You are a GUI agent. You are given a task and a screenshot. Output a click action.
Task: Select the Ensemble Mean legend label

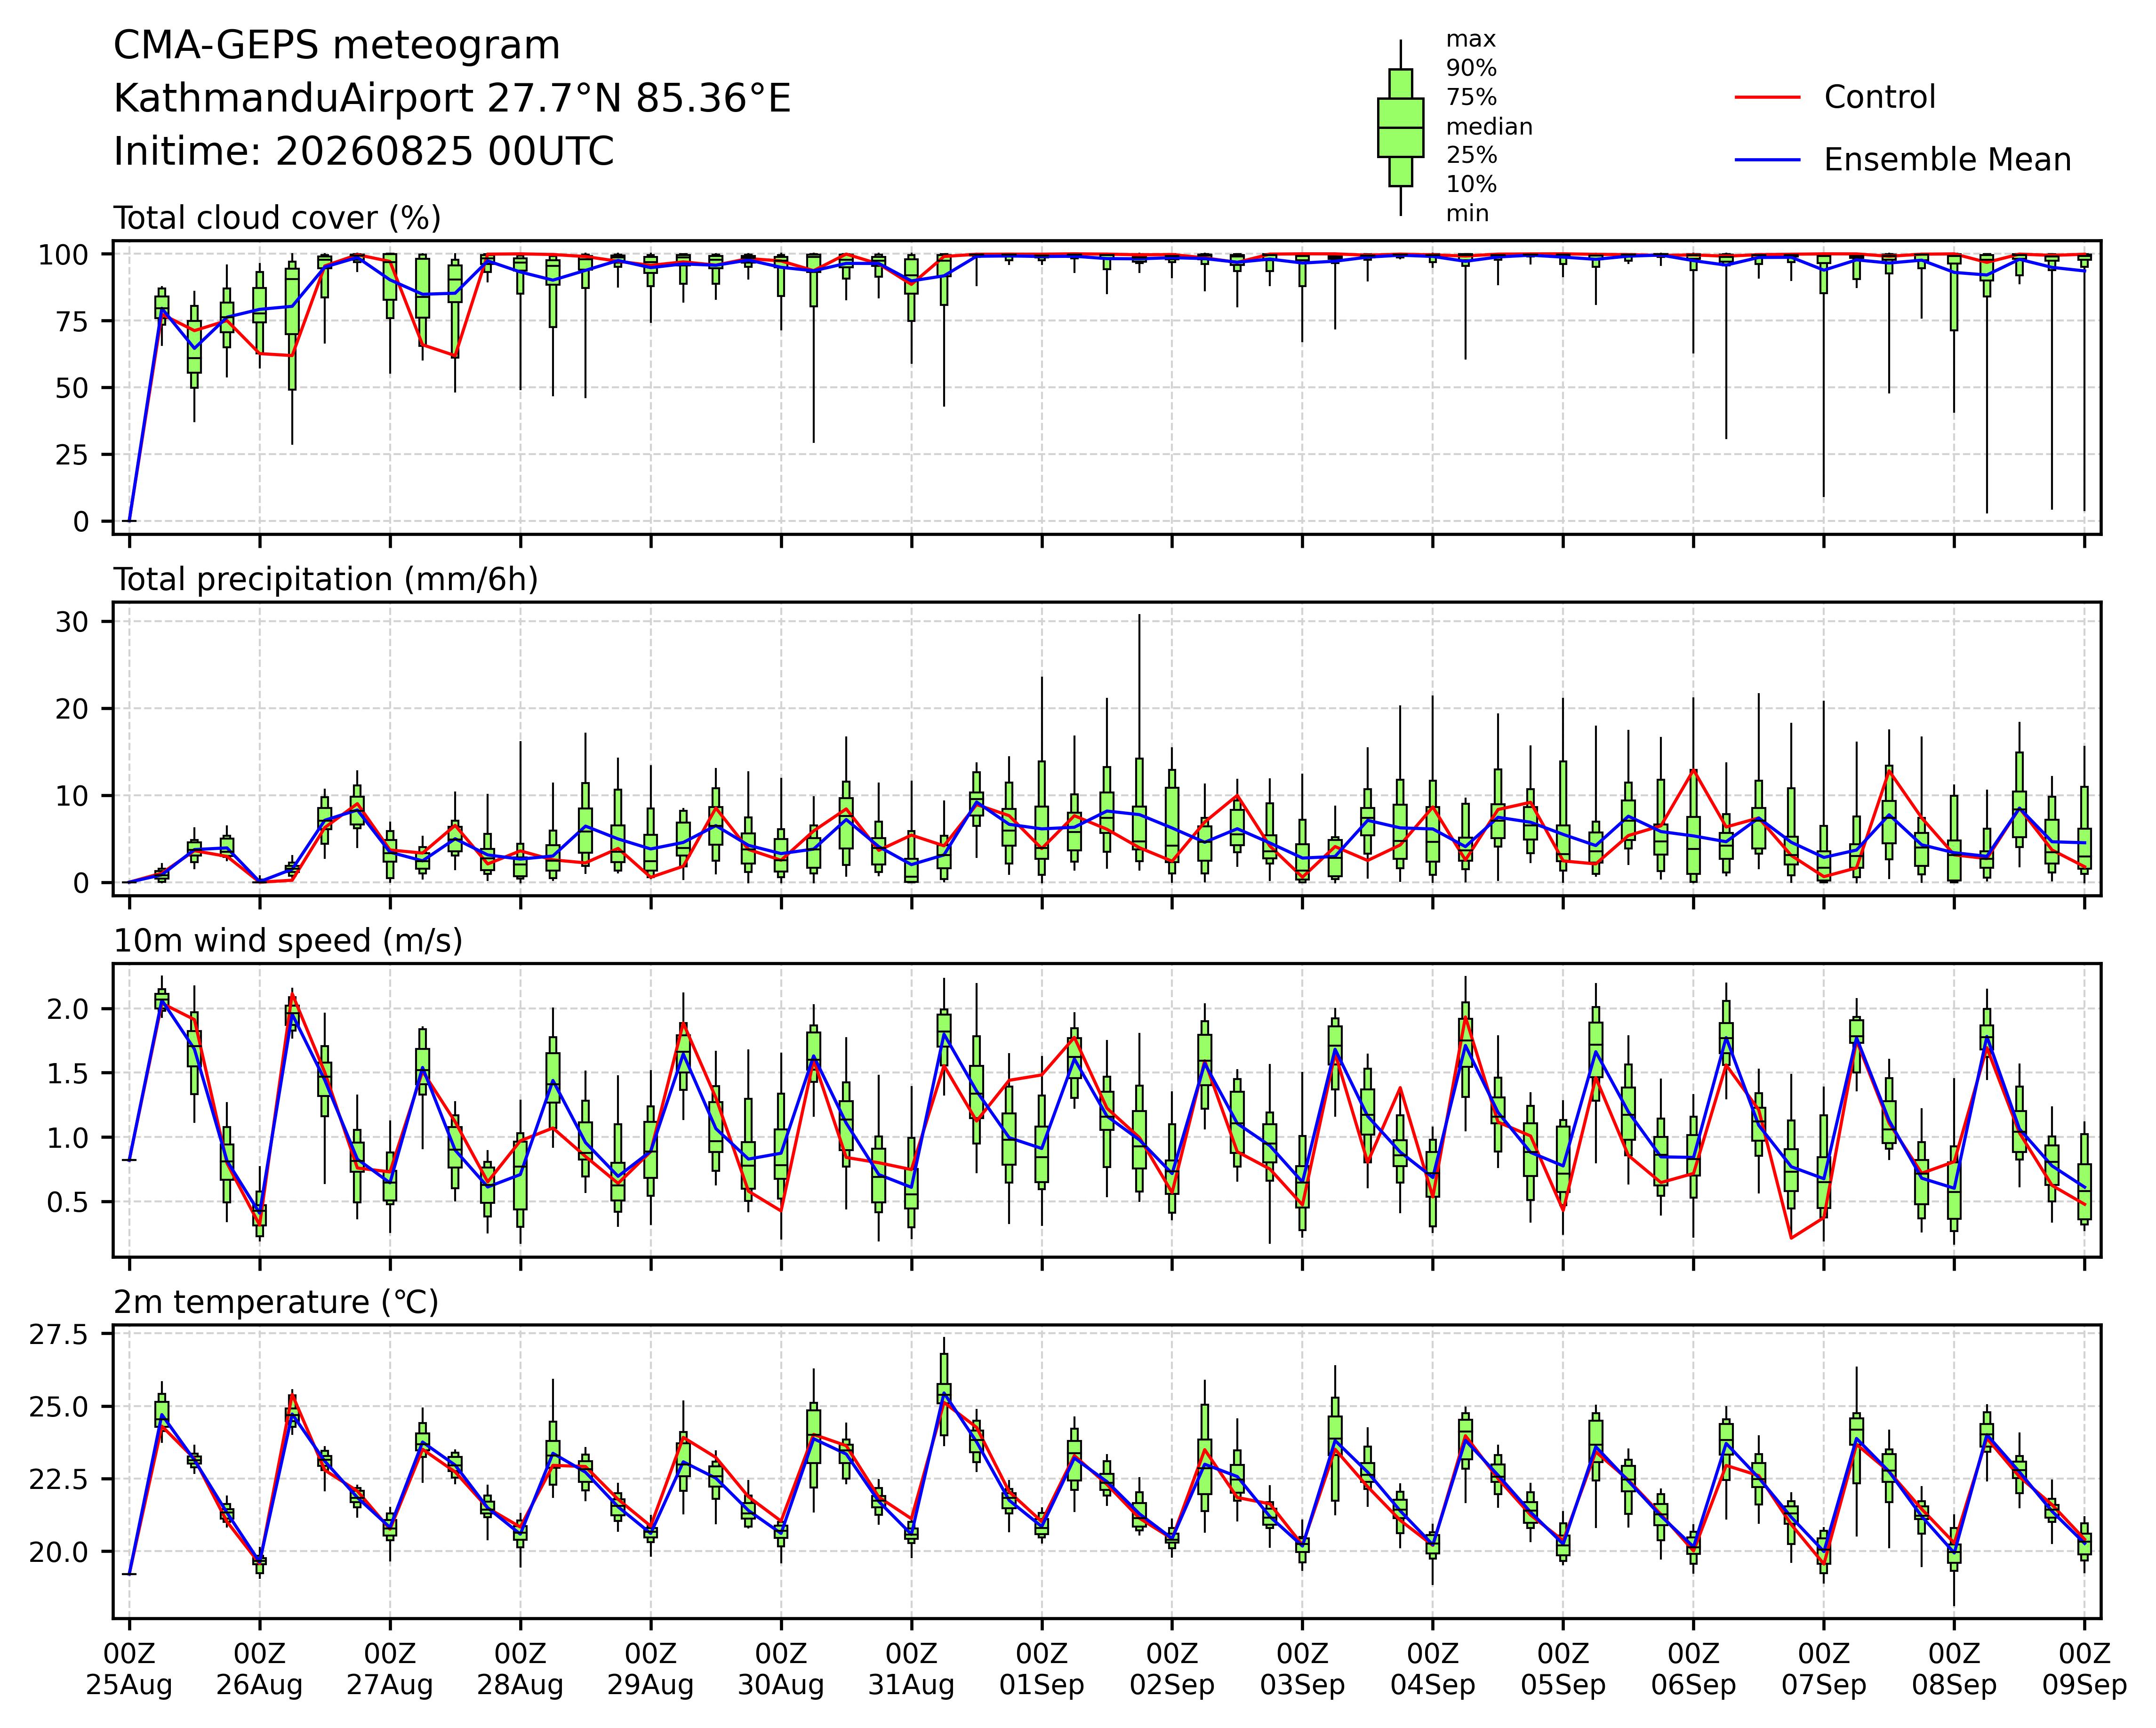1947,160
